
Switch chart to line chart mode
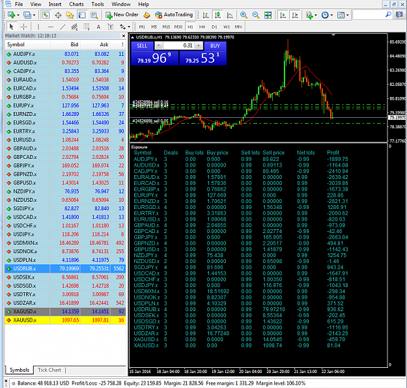tap(230, 15)
